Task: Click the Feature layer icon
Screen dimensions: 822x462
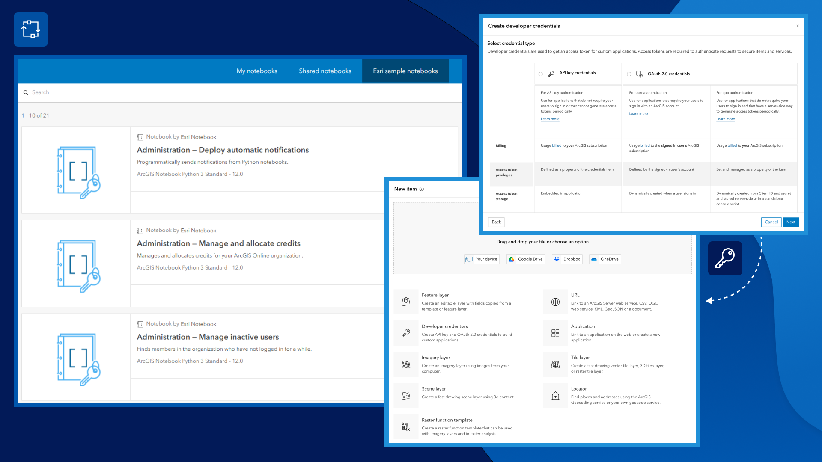Action: point(406,302)
